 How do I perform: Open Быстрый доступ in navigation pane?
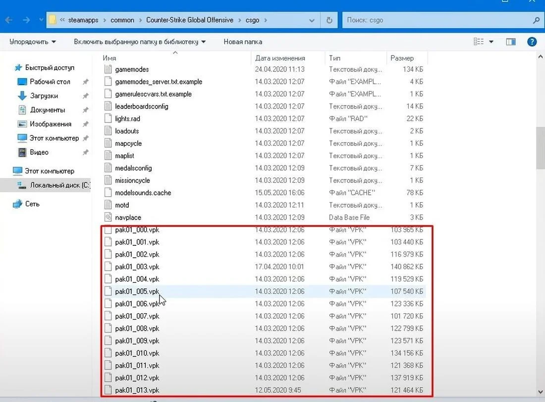click(x=50, y=67)
